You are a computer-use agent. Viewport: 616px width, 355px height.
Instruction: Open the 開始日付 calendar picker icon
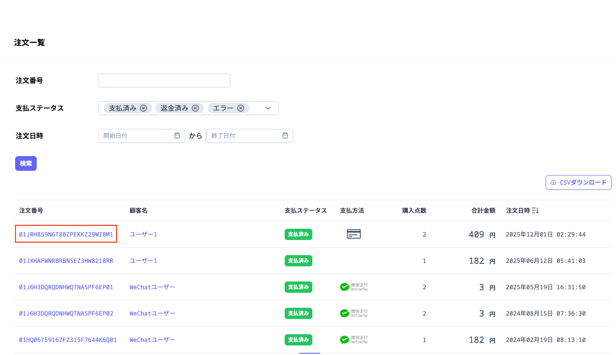pyautogui.click(x=177, y=135)
